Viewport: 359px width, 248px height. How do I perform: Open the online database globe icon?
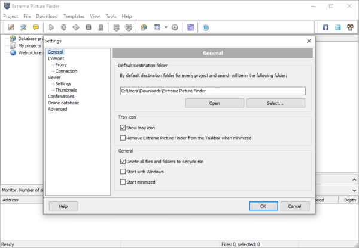click(144, 27)
